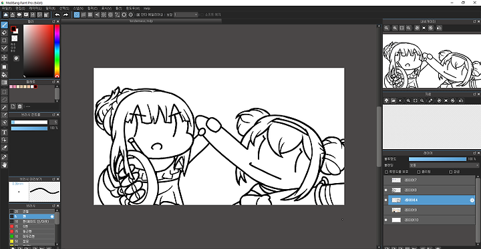This screenshot has height=249, width=481.
Task: Select the Brush tool in left toolbox
Action: click(4, 25)
